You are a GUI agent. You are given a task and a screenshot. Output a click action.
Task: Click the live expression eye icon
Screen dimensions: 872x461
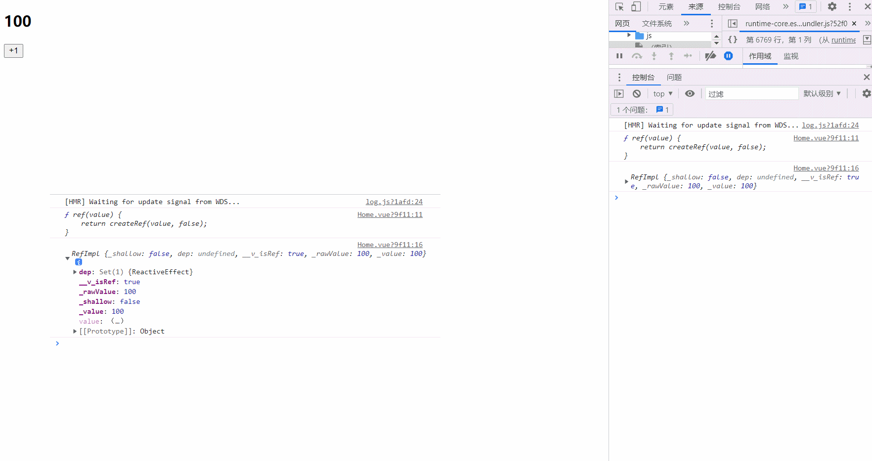tap(690, 94)
